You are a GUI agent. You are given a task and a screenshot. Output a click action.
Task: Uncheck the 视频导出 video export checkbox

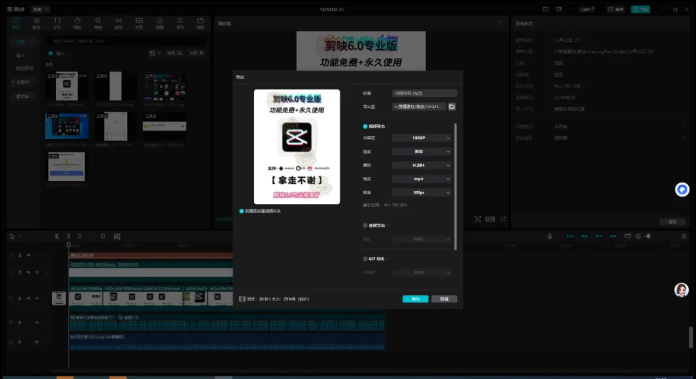(x=365, y=126)
